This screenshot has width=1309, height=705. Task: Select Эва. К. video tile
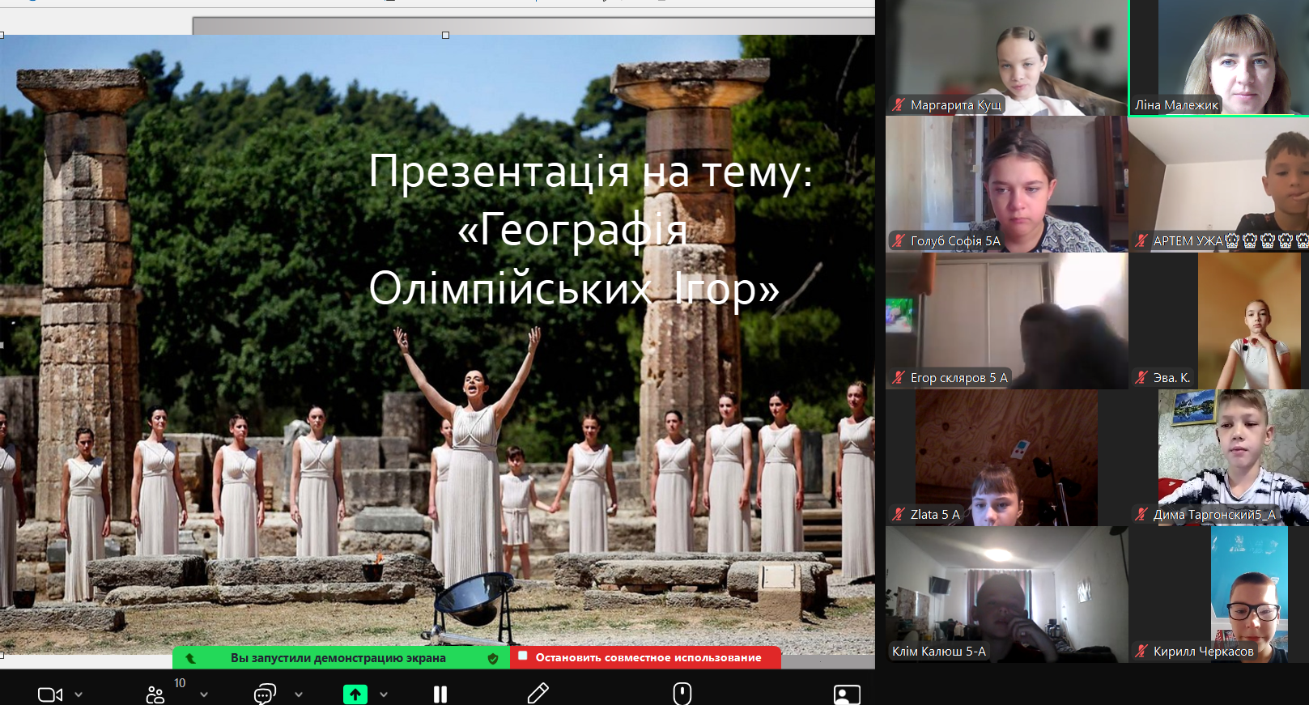point(1219,321)
